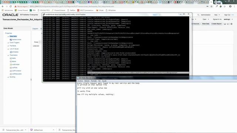Select the Data Sets tree item
237x133 pixels.
[13, 36]
